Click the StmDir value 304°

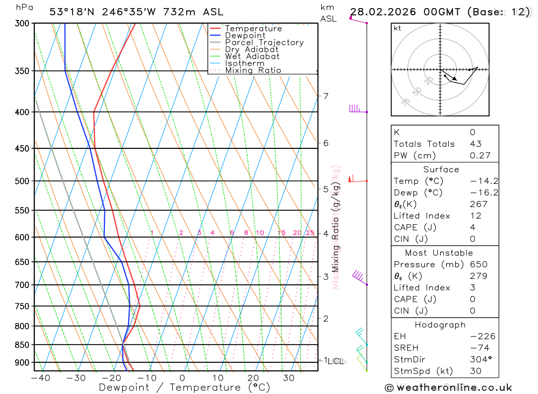[480, 360]
